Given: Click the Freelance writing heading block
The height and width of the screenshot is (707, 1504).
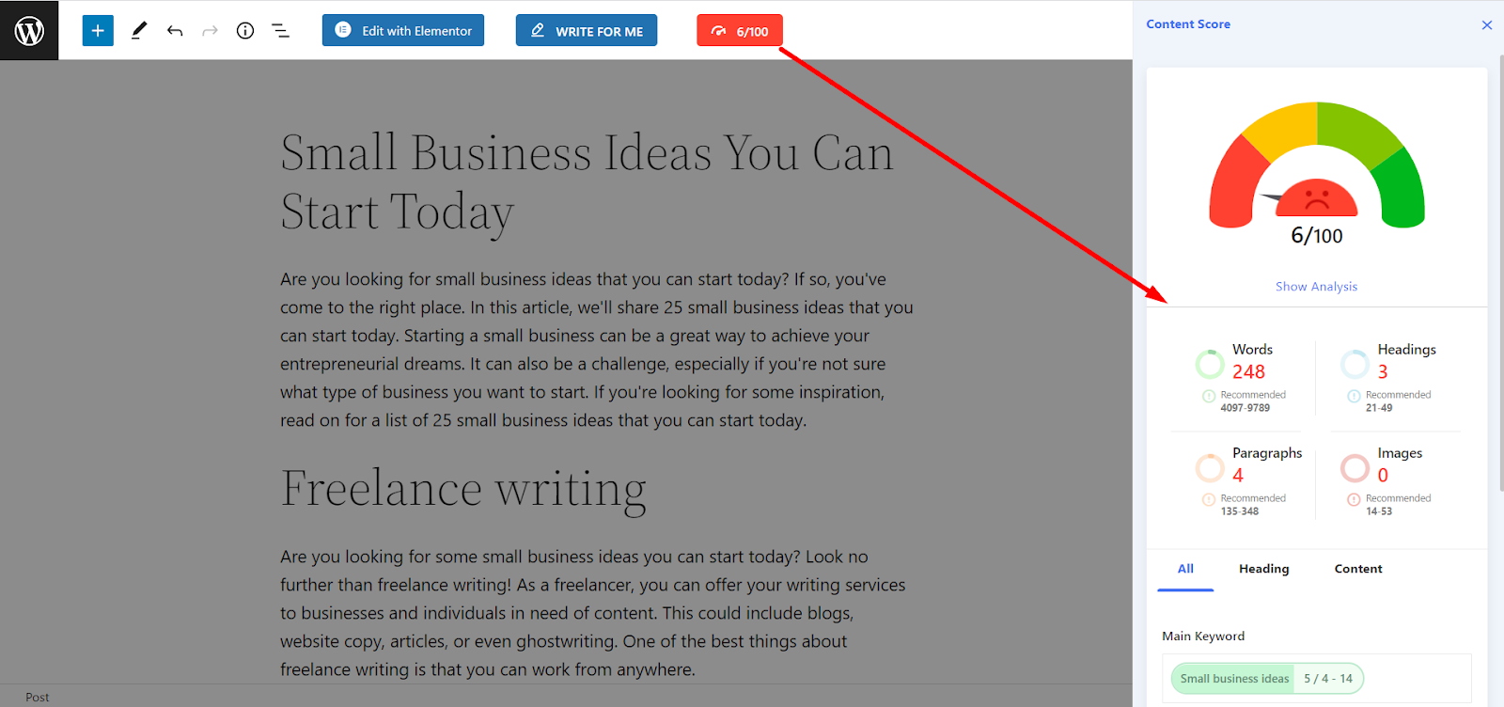Looking at the screenshot, I should 463,490.
